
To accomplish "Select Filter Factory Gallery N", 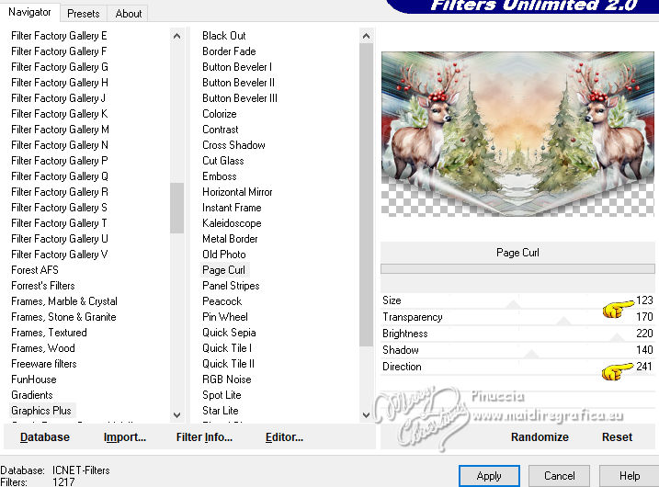I will 59,145.
